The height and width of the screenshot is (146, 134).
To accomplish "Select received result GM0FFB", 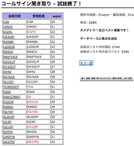I will point(33,137).
